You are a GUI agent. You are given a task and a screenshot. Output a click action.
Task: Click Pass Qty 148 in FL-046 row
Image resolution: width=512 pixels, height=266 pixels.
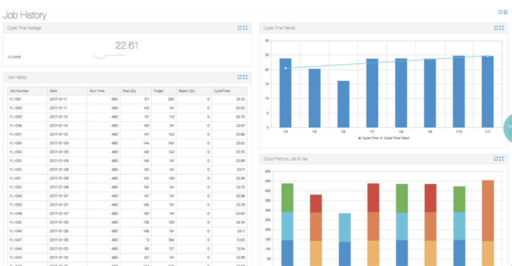[146, 231]
